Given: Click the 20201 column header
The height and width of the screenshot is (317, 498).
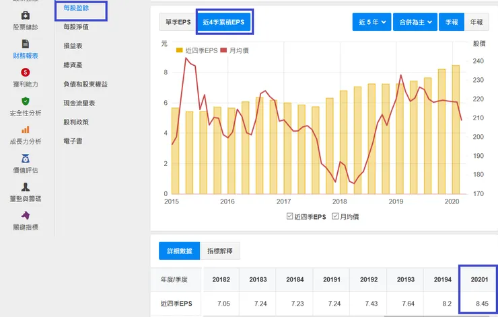Looking at the screenshot, I should click(x=479, y=279).
